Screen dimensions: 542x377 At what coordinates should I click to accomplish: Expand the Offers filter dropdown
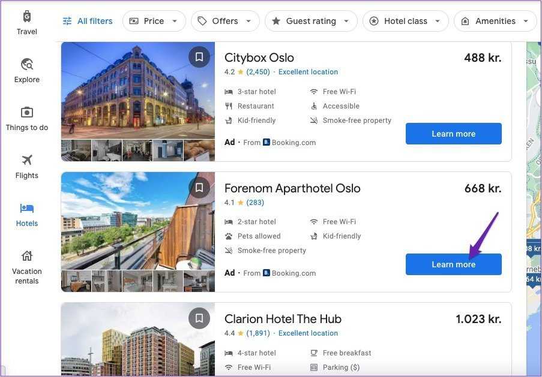click(x=225, y=21)
